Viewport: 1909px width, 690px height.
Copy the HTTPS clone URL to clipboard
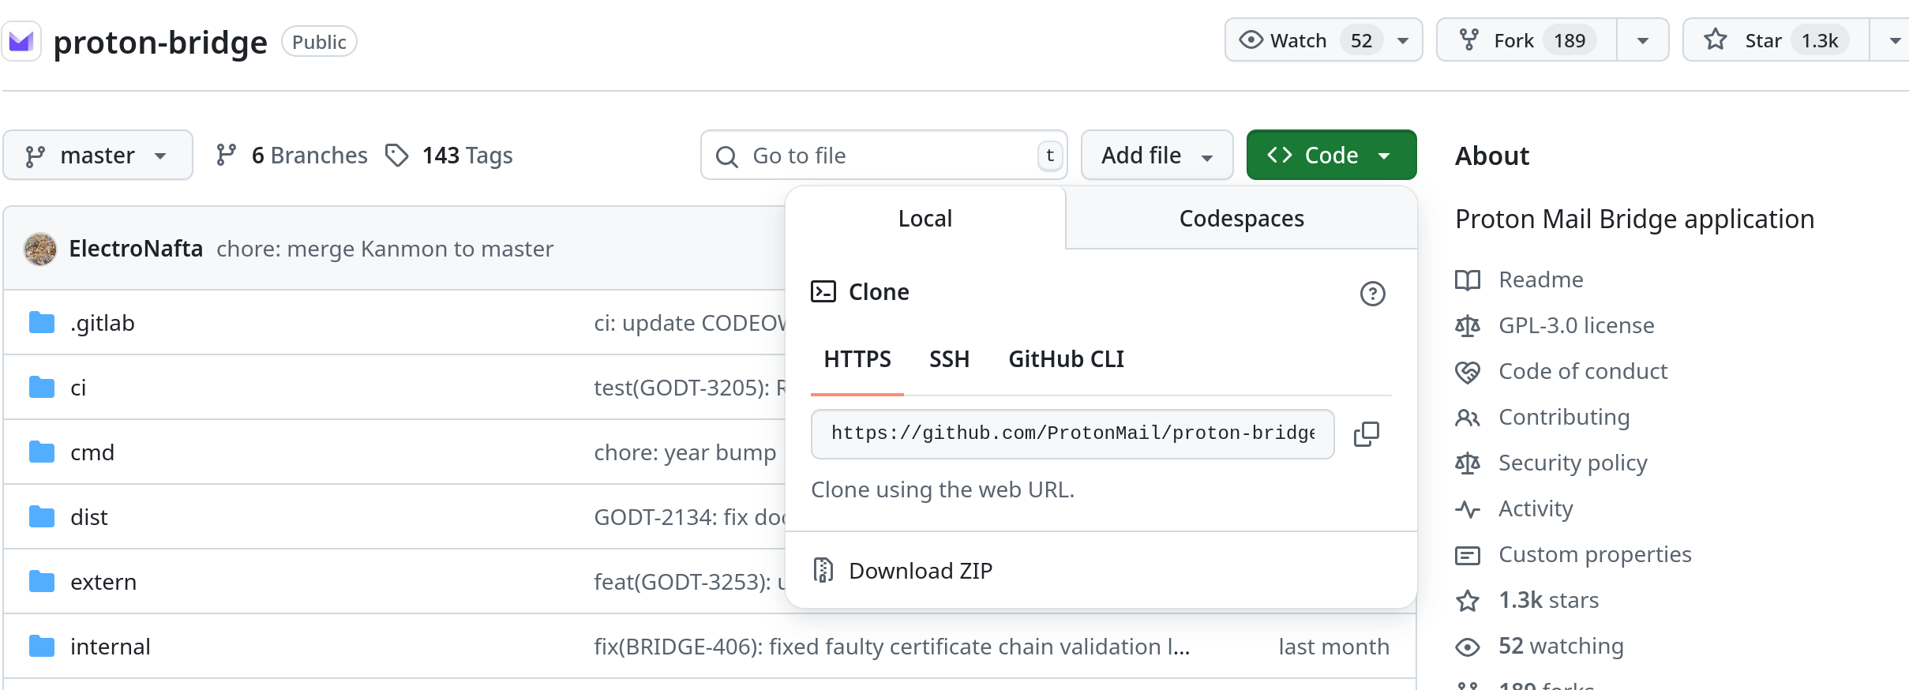point(1366,433)
